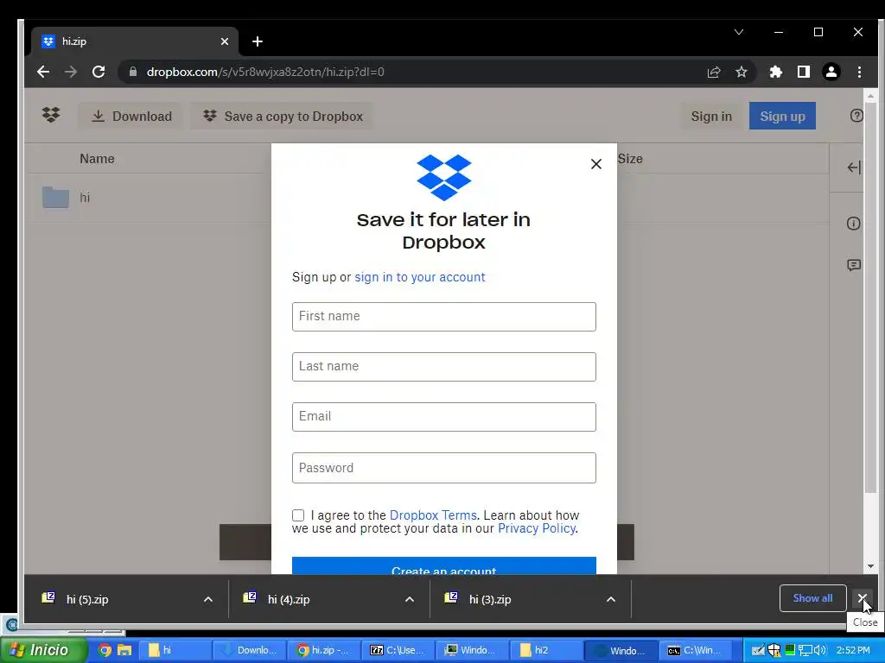Screen dimensions: 885x663
Task: Click the padlock icon in address bar
Action: coord(132,72)
